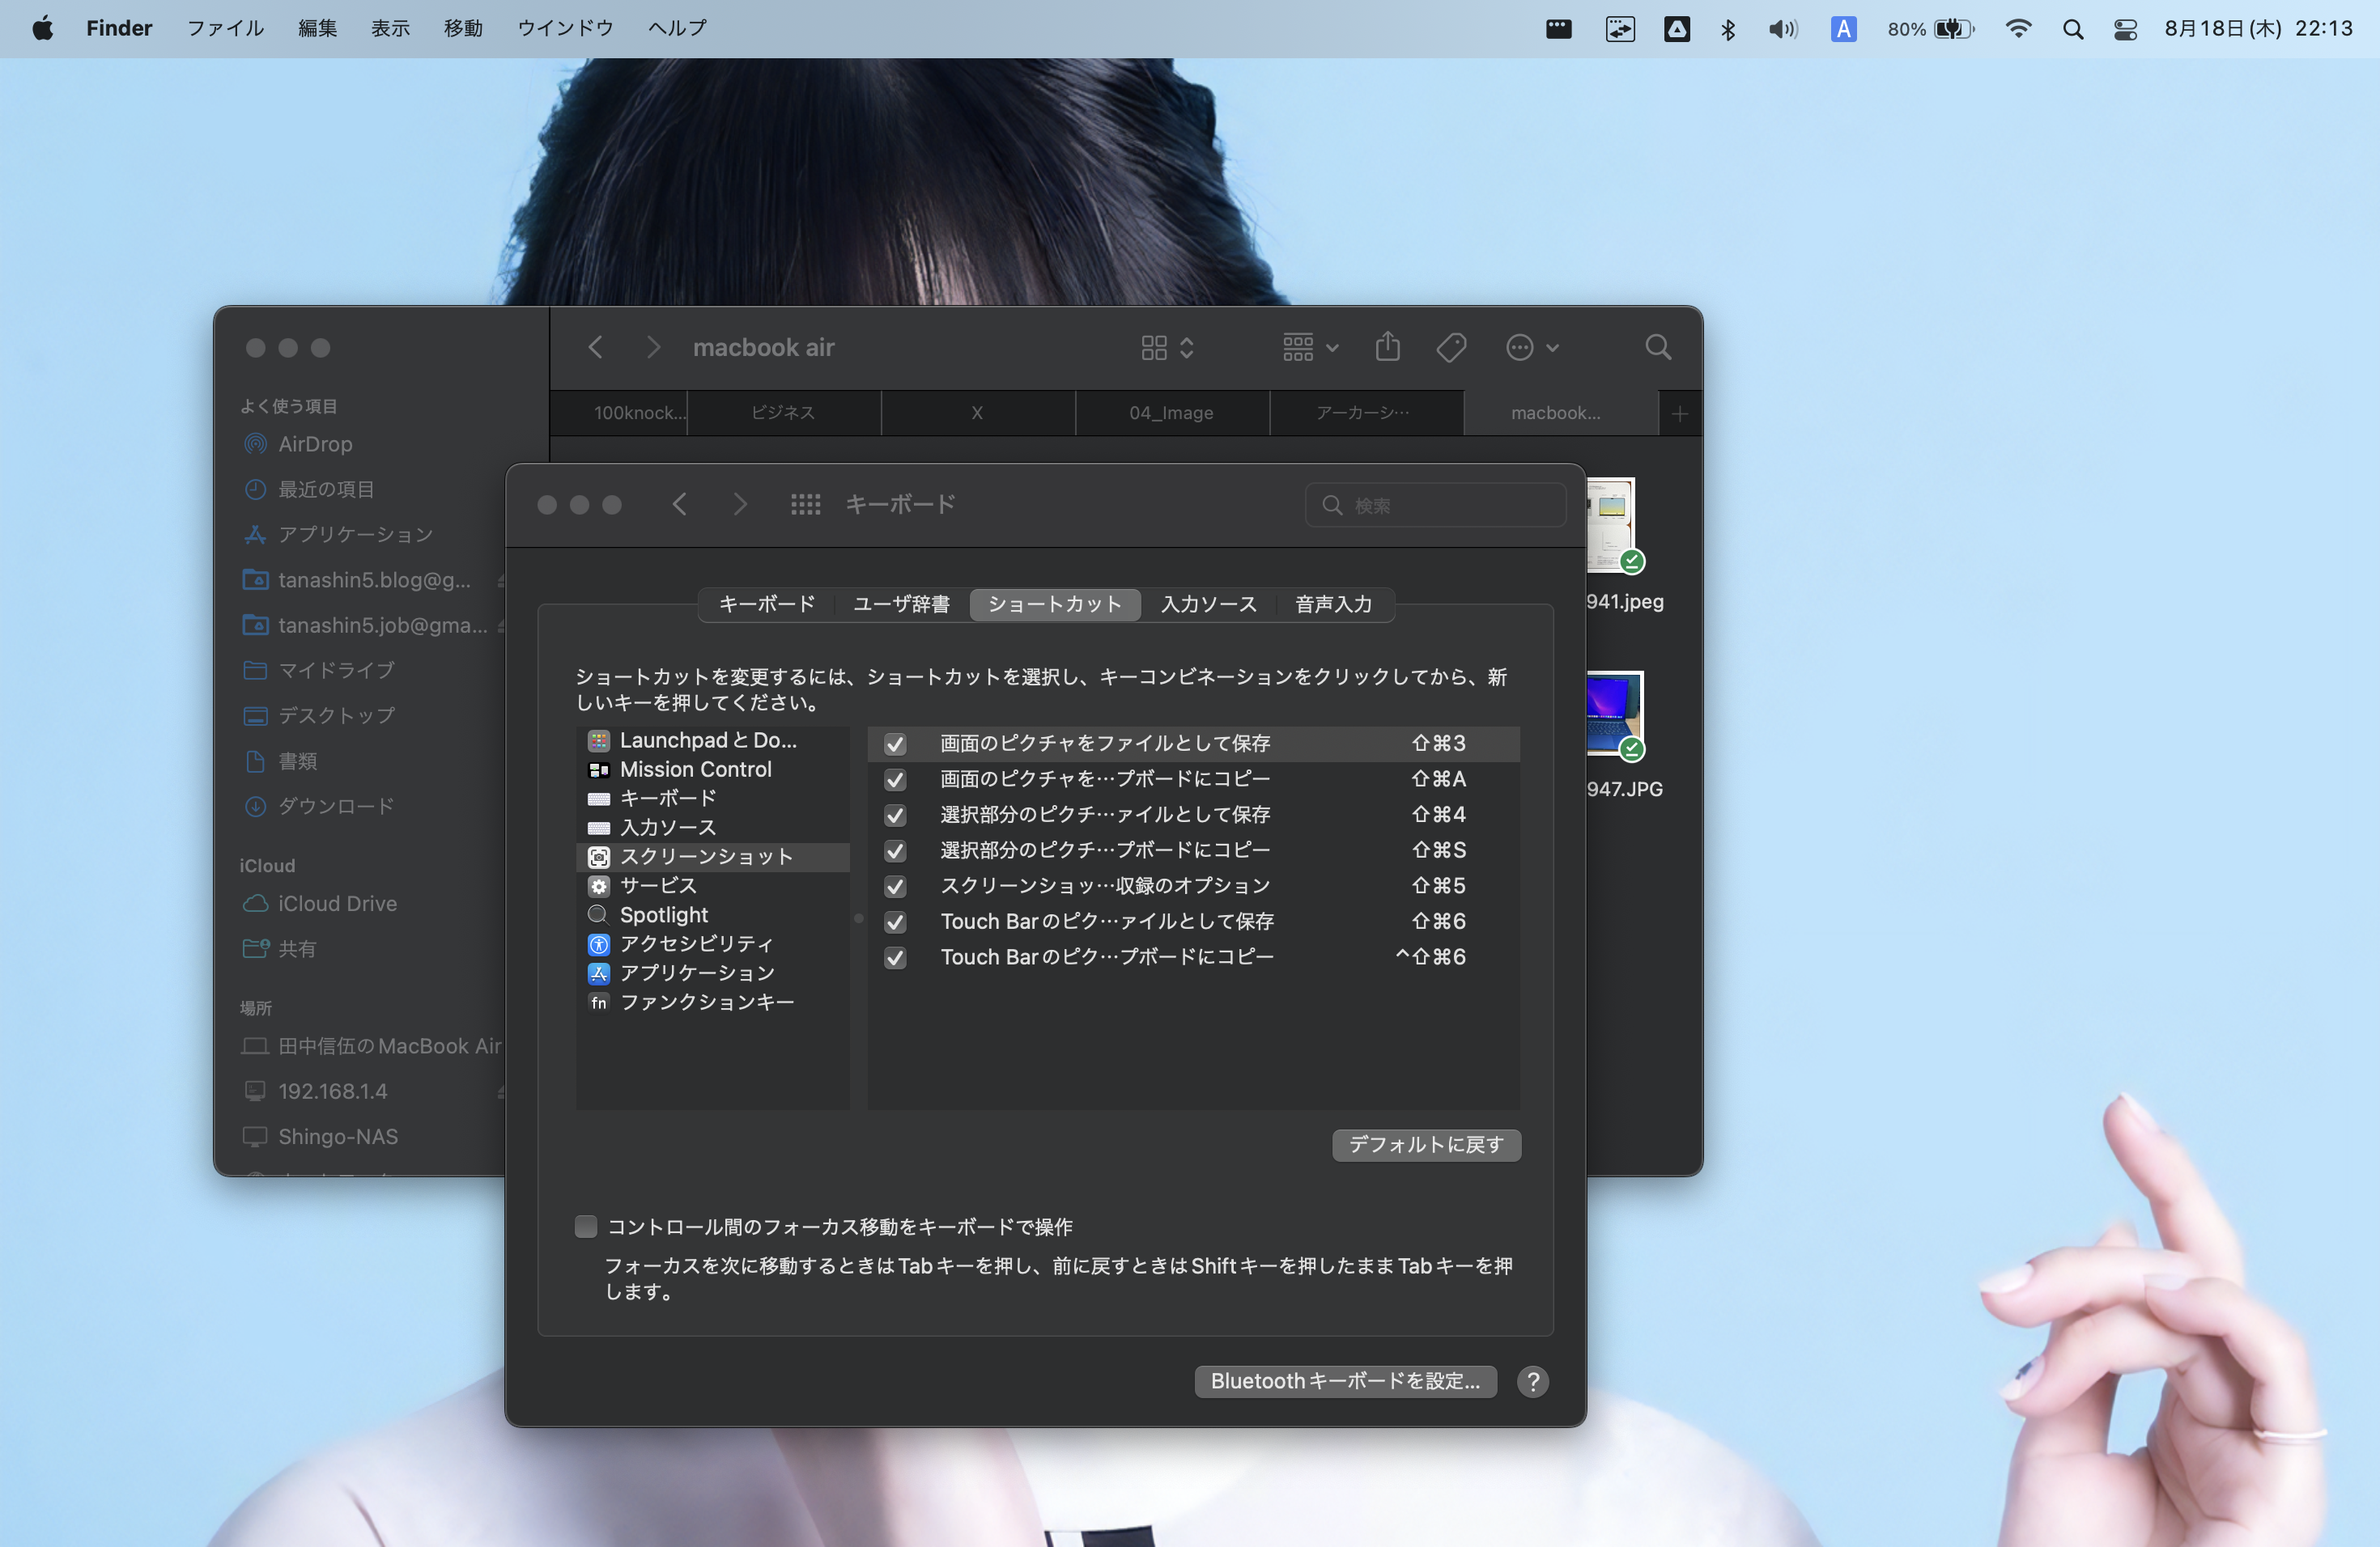
Task: Click the date and time in menu bar
Action: 2258,28
